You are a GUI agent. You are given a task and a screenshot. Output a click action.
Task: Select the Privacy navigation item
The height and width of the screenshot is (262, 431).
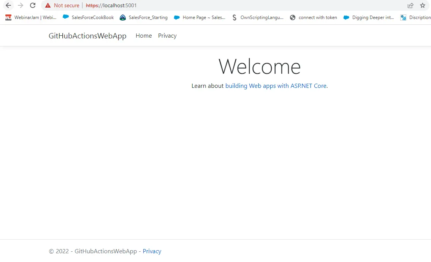click(x=167, y=35)
